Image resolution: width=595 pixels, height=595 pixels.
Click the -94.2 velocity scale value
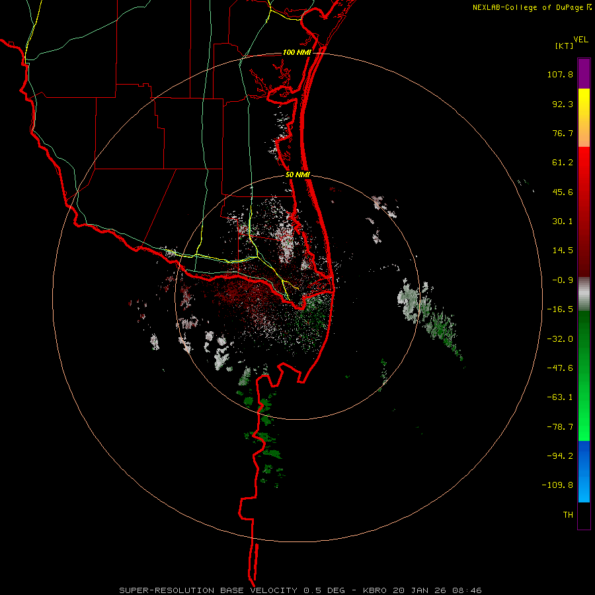[560, 456]
